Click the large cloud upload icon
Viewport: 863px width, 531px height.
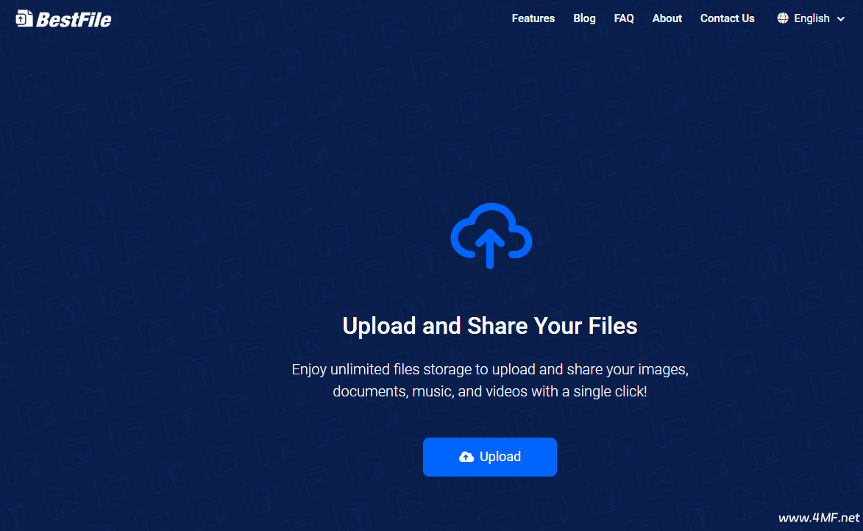coord(491,232)
